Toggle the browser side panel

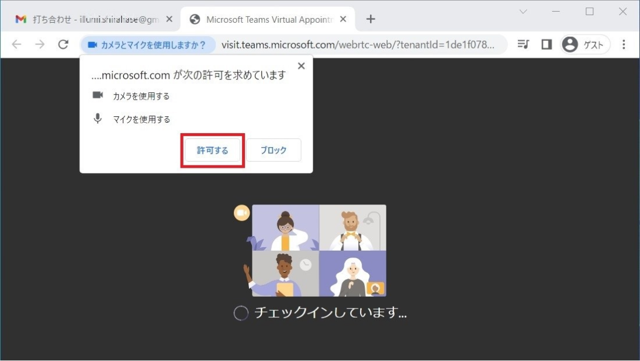click(x=546, y=44)
